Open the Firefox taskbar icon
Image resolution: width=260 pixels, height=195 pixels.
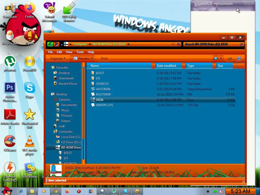pyautogui.click(x=67, y=191)
